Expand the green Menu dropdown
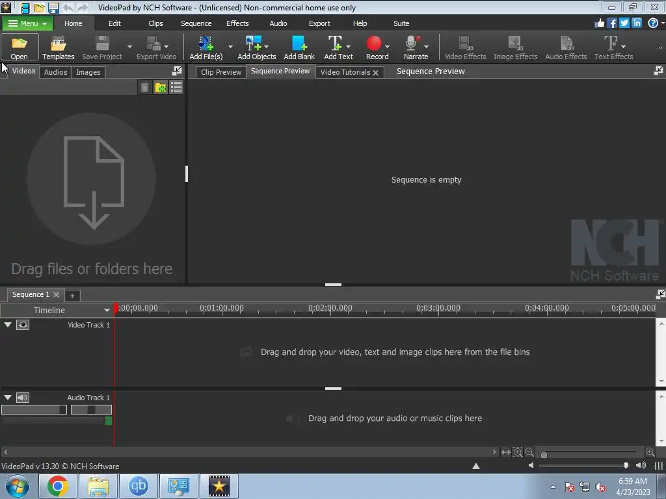Image resolution: width=666 pixels, height=499 pixels. 27,23
